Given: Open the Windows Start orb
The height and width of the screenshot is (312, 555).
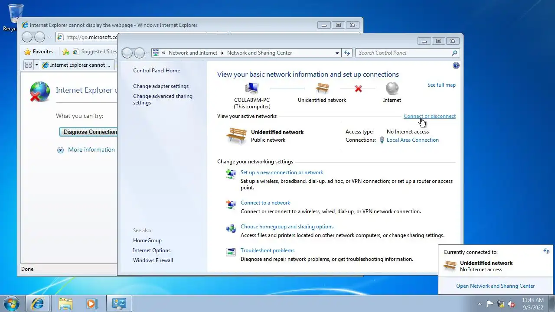Looking at the screenshot, I should [x=12, y=303].
